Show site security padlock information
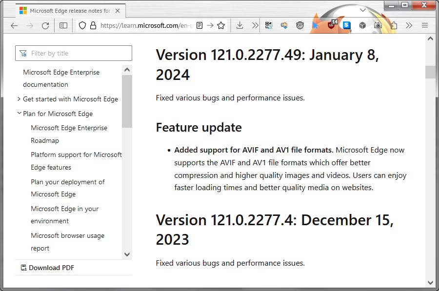This screenshot has height=291, width=439. tap(93, 26)
